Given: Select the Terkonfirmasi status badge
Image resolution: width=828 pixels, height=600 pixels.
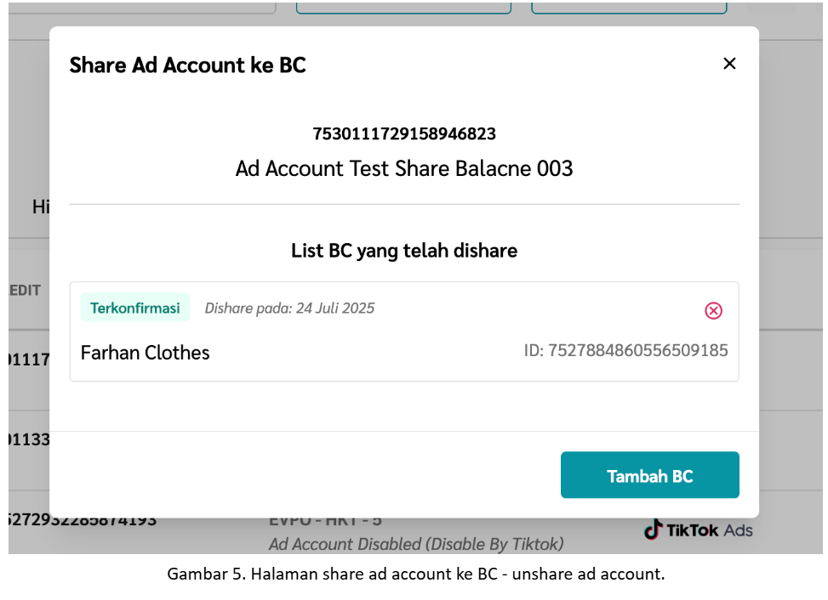Looking at the screenshot, I should coord(134,308).
